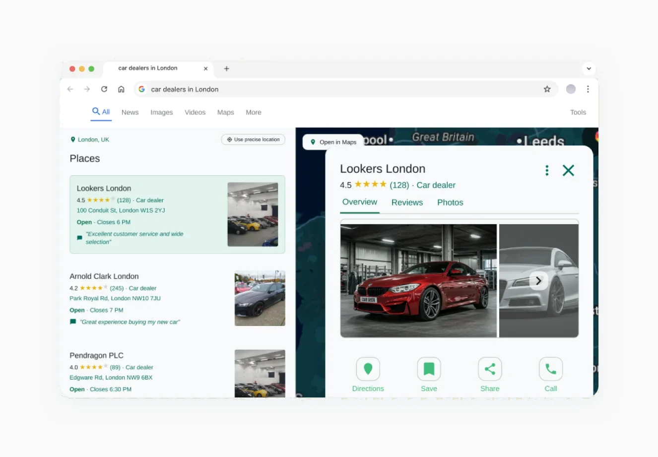Open the browser home icon
Screen dimensions: 658x457
coord(121,89)
